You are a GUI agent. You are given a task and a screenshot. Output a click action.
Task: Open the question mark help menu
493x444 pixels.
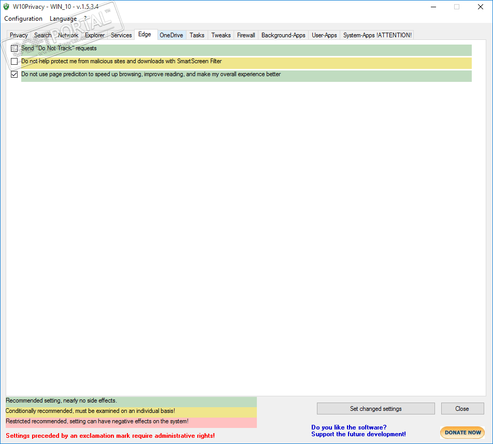coord(85,19)
